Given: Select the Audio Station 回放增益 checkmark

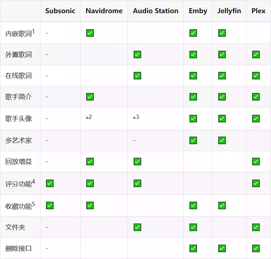Looking at the screenshot, I should coord(137,162).
